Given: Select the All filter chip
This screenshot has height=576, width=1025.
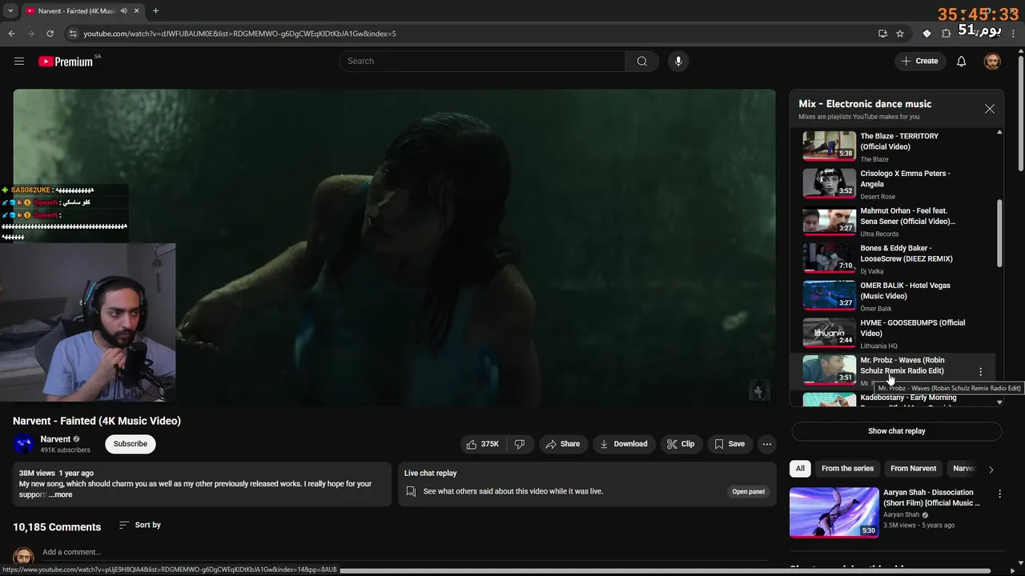Looking at the screenshot, I should 800,469.
